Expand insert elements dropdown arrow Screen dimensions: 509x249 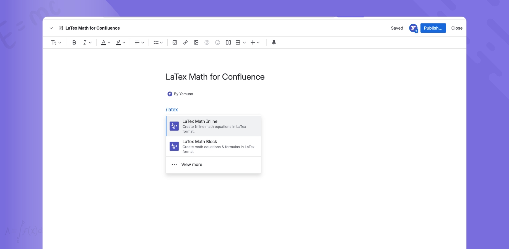click(258, 43)
